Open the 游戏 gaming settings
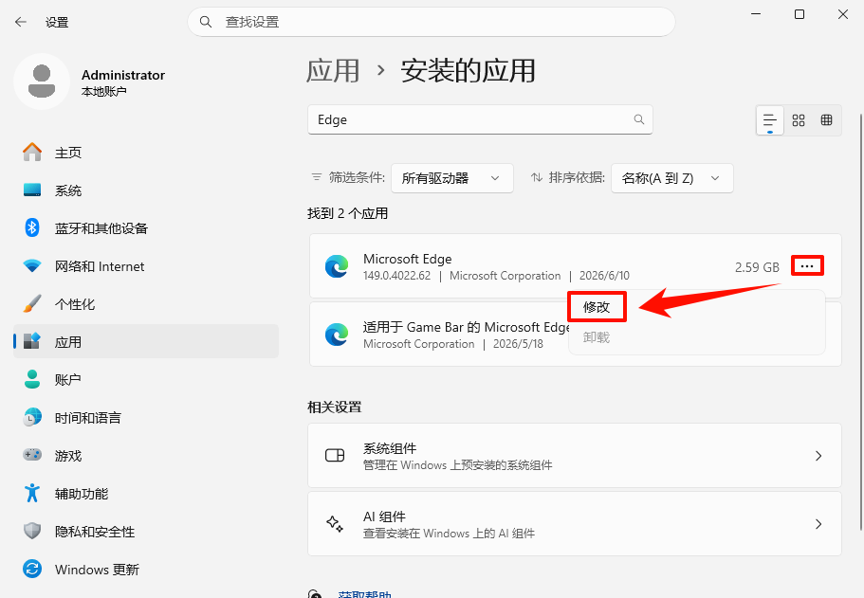Viewport: 864px width, 598px height. tap(146, 456)
